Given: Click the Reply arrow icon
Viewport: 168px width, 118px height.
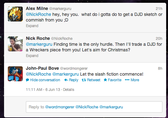Looking at the screenshot, I should point(66,80).
